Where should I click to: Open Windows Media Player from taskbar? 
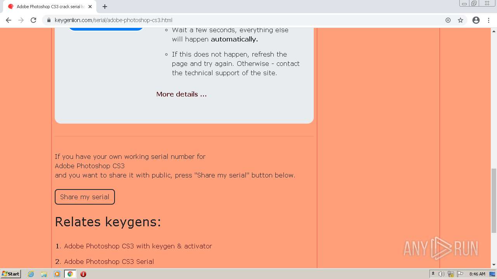coord(57,274)
